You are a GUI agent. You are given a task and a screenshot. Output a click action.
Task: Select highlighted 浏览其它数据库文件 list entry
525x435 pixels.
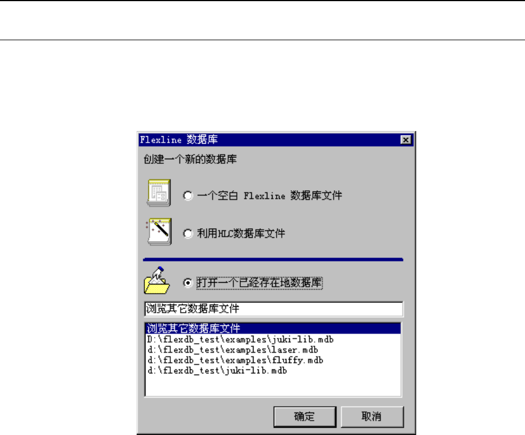(x=273, y=329)
